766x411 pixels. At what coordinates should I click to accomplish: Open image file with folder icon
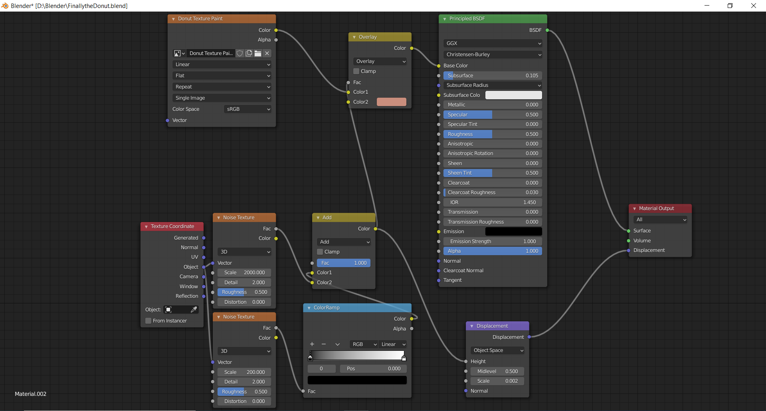click(x=258, y=53)
